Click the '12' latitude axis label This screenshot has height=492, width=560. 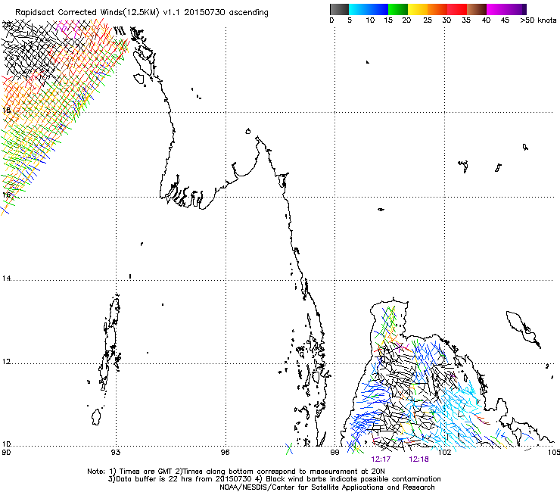(x=6, y=362)
